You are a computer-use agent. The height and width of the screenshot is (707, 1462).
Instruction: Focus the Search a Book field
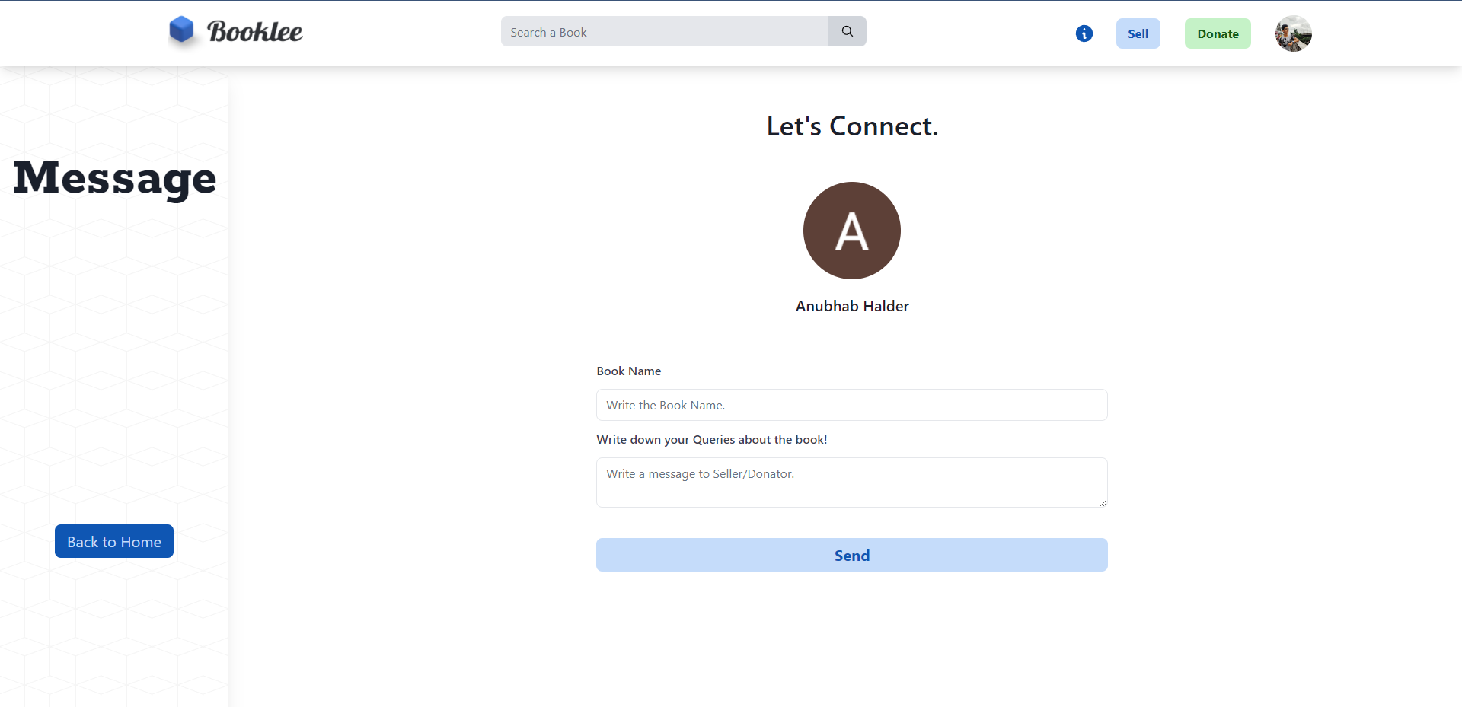pos(665,31)
